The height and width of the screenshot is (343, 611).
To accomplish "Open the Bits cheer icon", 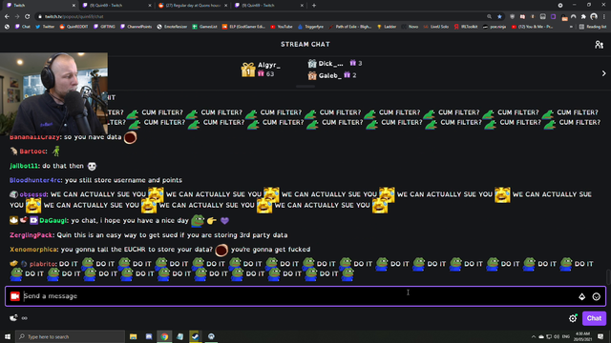I will (x=581, y=296).
